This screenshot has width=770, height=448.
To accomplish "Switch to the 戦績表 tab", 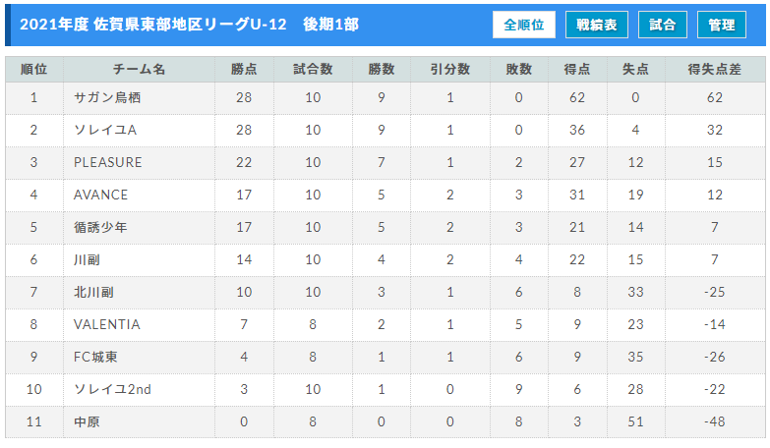I will point(597,25).
